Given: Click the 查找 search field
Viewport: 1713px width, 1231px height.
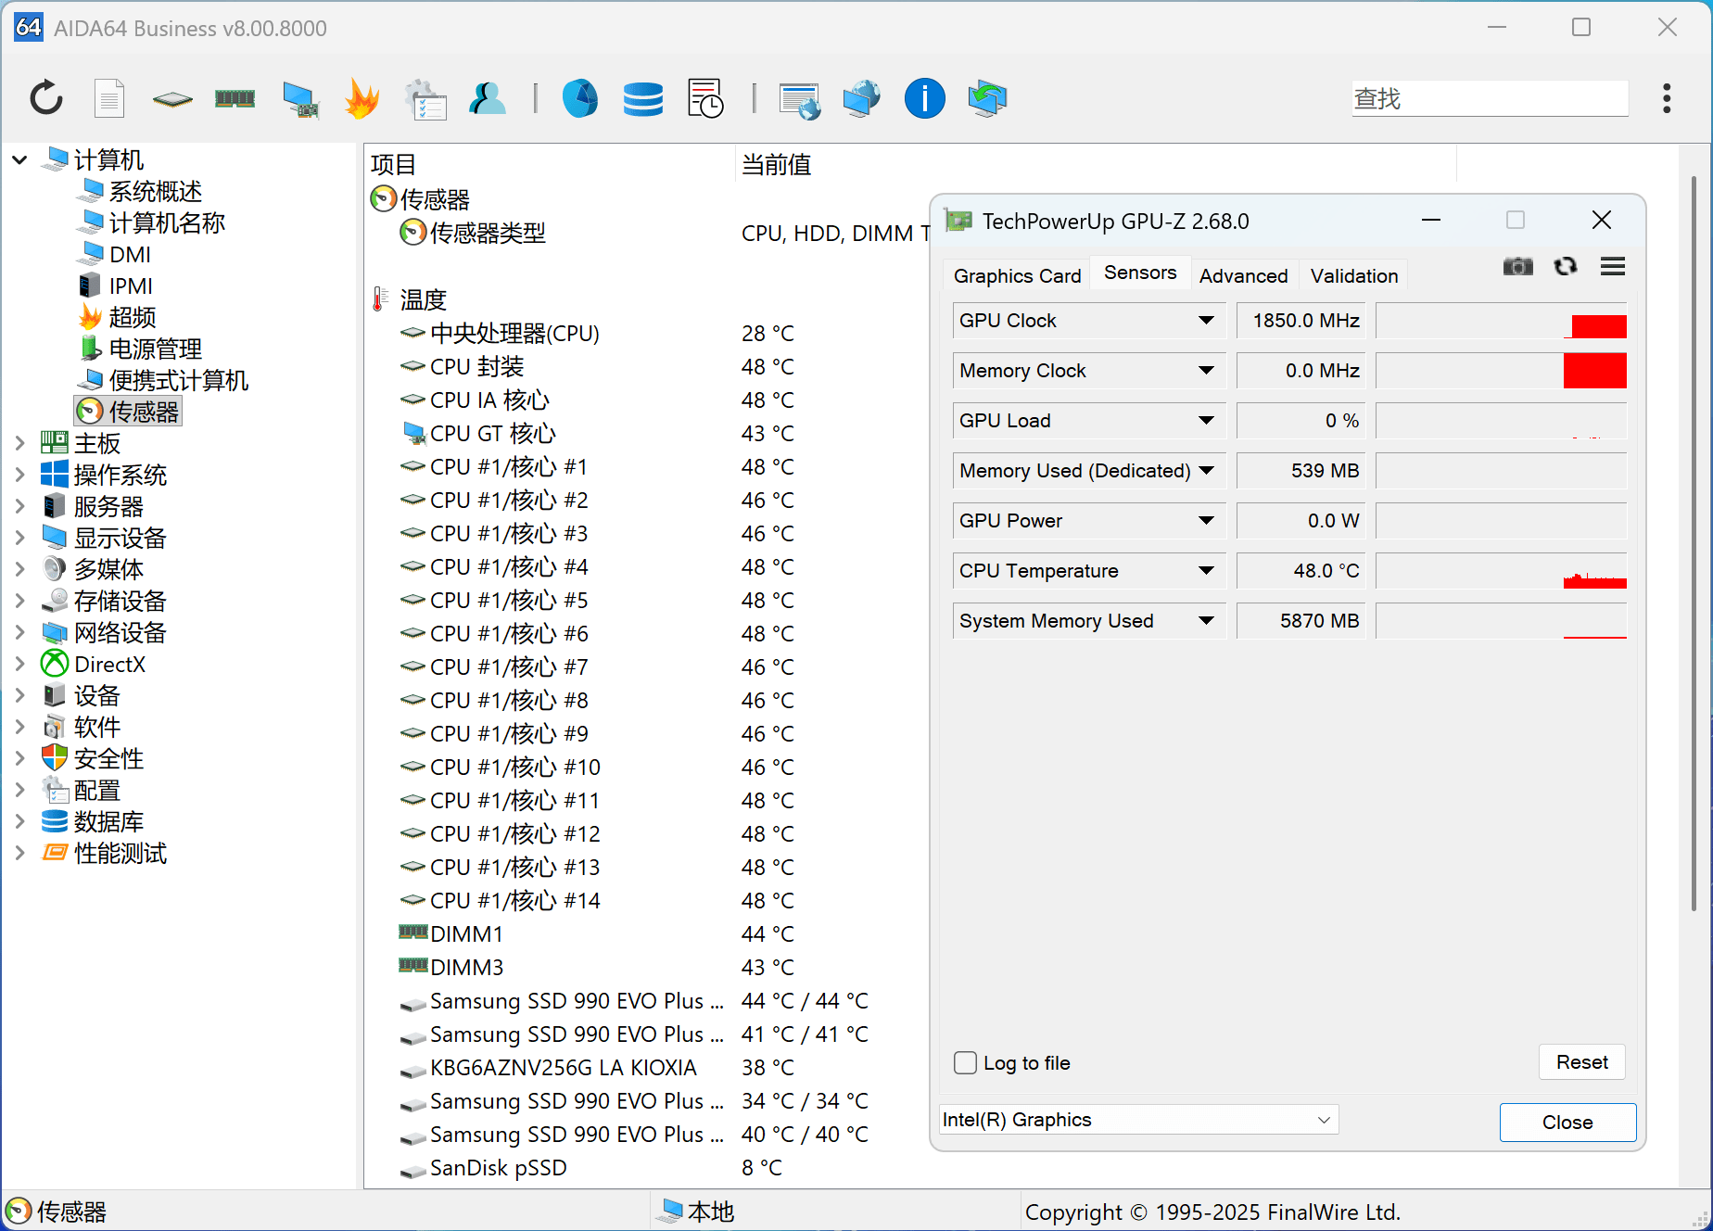Looking at the screenshot, I should pyautogui.click(x=1490, y=98).
